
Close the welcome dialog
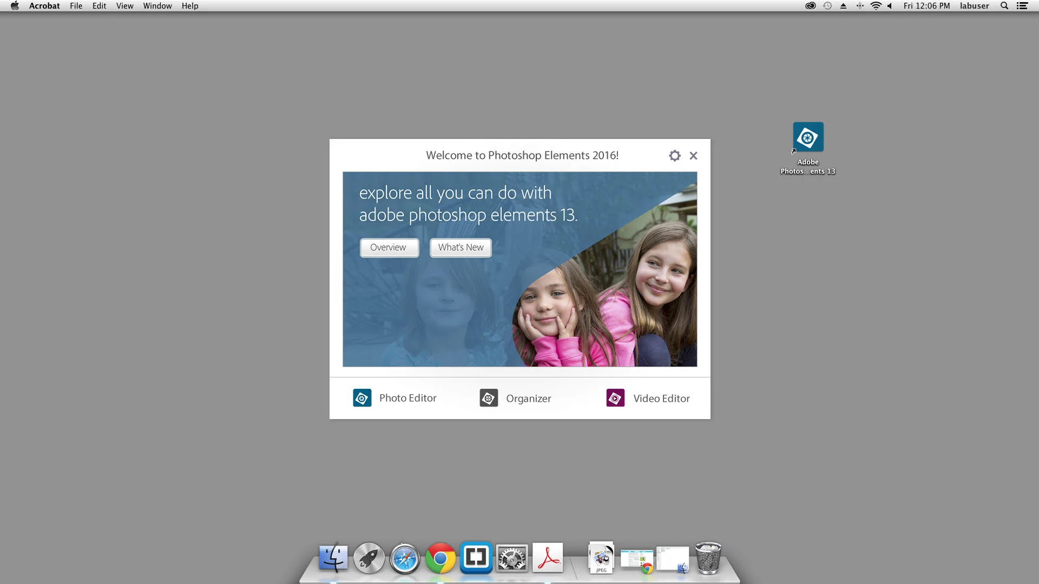coord(693,156)
